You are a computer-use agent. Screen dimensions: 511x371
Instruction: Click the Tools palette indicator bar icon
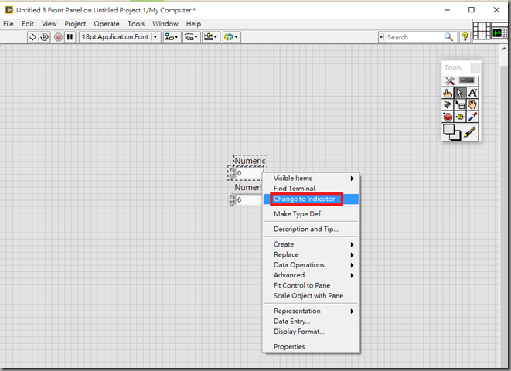(467, 80)
